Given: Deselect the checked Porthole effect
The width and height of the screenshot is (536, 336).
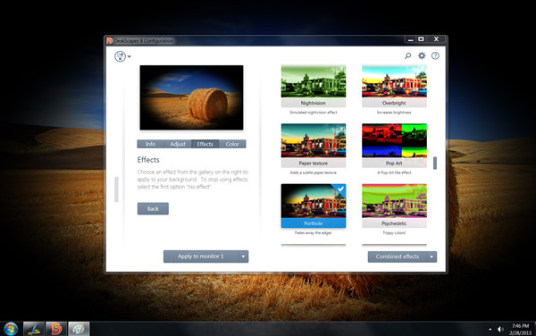Looking at the screenshot, I should tap(314, 206).
